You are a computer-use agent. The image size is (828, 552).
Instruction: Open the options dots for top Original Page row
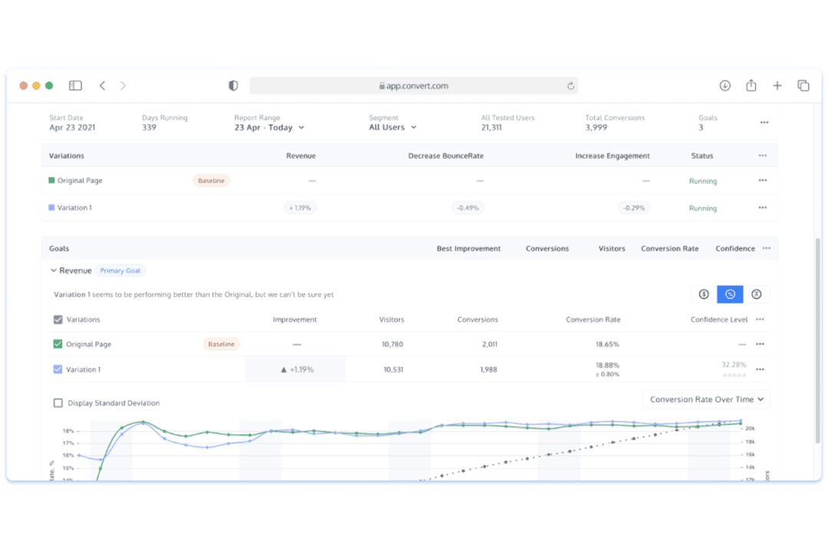(763, 181)
